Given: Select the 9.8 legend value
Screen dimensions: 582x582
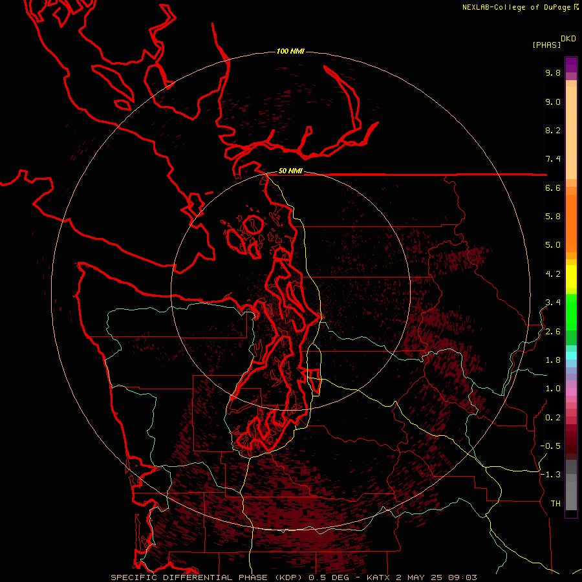Looking at the screenshot, I should pyautogui.click(x=553, y=72).
